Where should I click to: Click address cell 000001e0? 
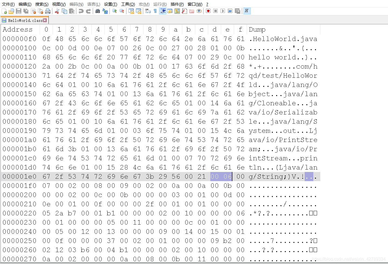[x=20, y=177]
